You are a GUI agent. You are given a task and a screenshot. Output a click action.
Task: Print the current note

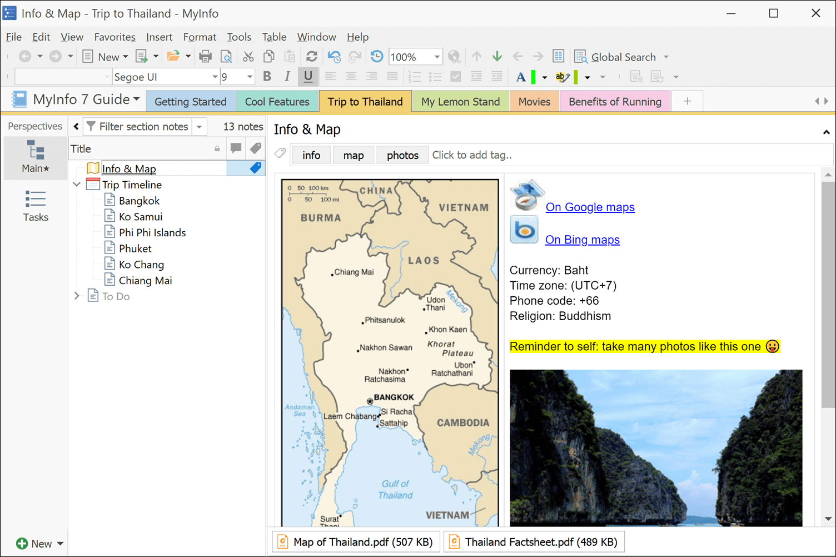205,56
